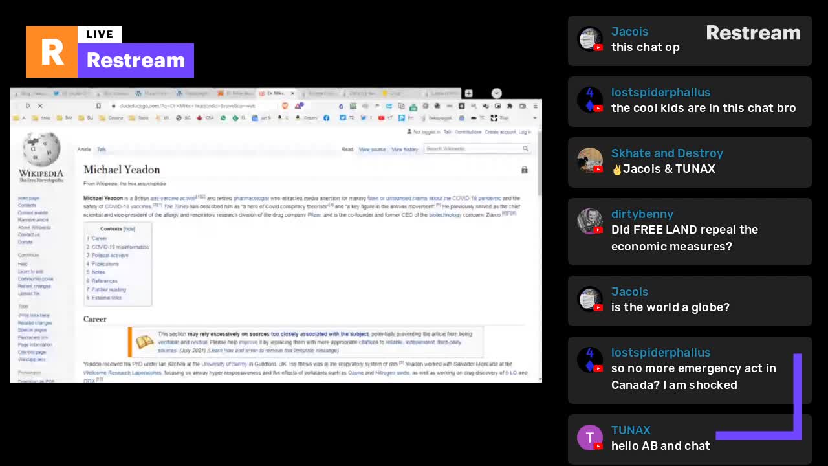Image resolution: width=828 pixels, height=466 pixels.
Task: Click the padlock protection icon beside article title
Action: coord(525,170)
